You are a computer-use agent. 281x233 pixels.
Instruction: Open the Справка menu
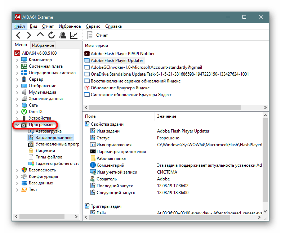pos(113,26)
